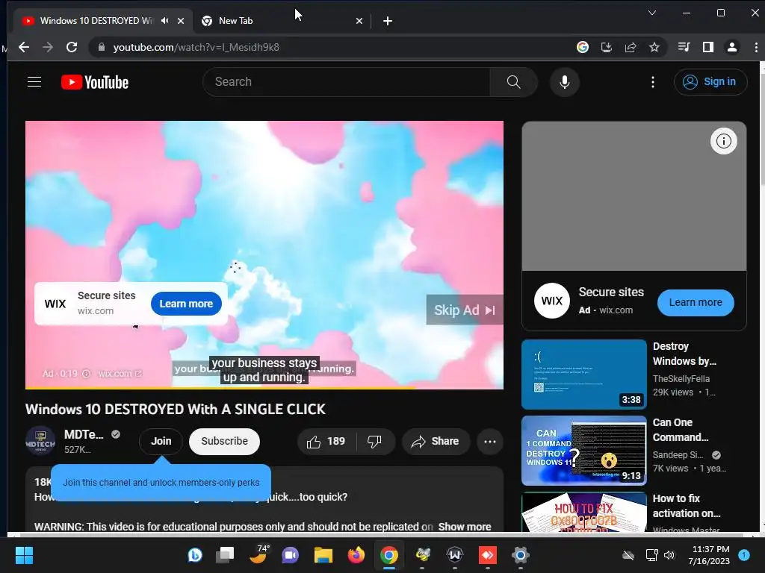
Task: Open the MDTech channel avatar
Action: 40,441
